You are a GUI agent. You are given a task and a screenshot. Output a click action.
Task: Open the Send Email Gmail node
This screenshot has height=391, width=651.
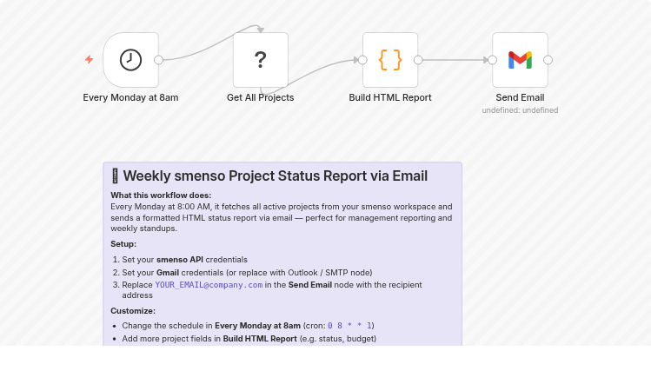[520, 60]
